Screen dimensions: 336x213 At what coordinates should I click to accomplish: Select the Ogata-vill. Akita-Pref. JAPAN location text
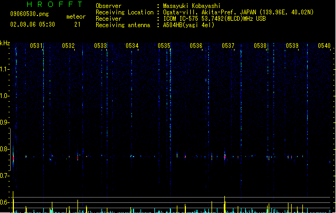click(x=238, y=12)
